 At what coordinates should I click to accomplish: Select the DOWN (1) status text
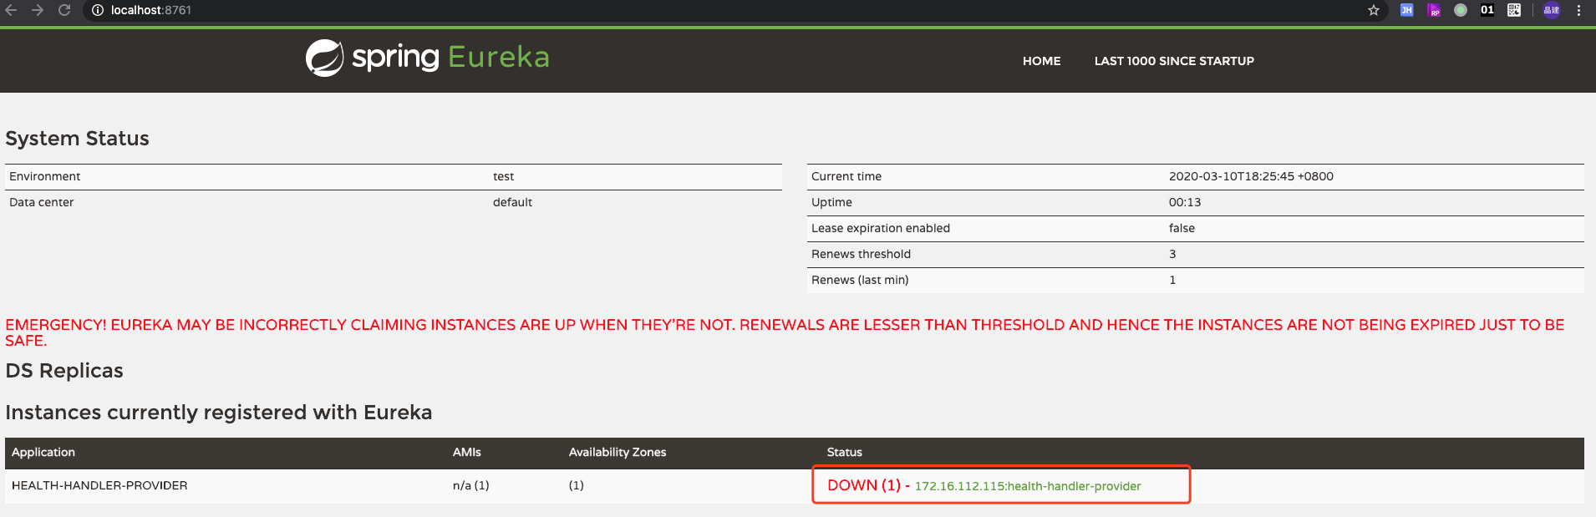[864, 485]
